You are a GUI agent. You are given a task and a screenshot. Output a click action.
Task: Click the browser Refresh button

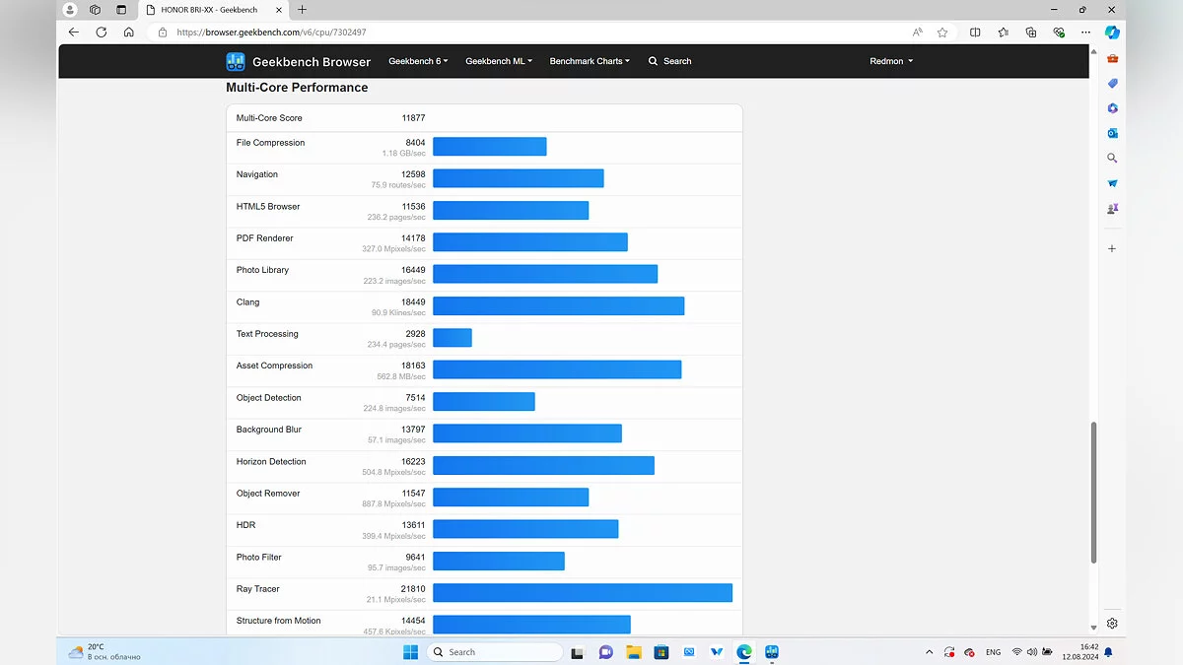point(101,33)
